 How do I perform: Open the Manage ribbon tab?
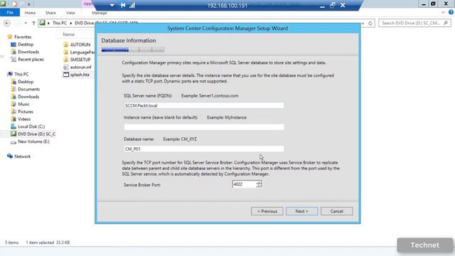pos(100,13)
